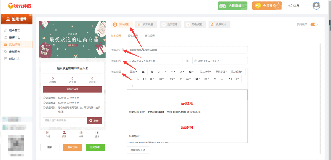Click the 请输入选手编号/名称 search input field
This screenshot has height=160, width=331.
[64, 121]
